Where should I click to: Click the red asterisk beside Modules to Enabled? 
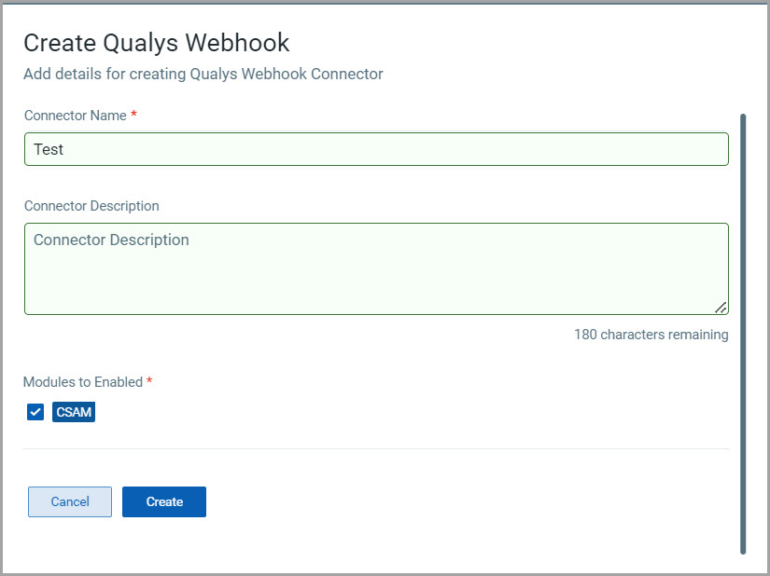tap(149, 381)
